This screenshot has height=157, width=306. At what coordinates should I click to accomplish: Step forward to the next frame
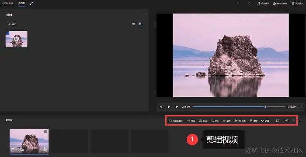pyautogui.click(x=177, y=107)
